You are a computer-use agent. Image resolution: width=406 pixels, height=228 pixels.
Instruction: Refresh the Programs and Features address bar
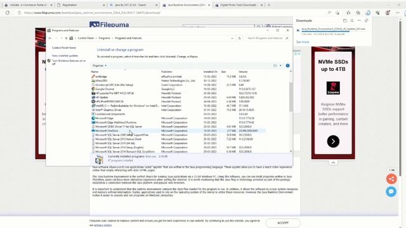pos(240,38)
